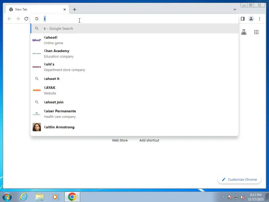Viewport: 269px width, 202px height.
Task: Click the Google logo in address bar
Action: (x=37, y=19)
